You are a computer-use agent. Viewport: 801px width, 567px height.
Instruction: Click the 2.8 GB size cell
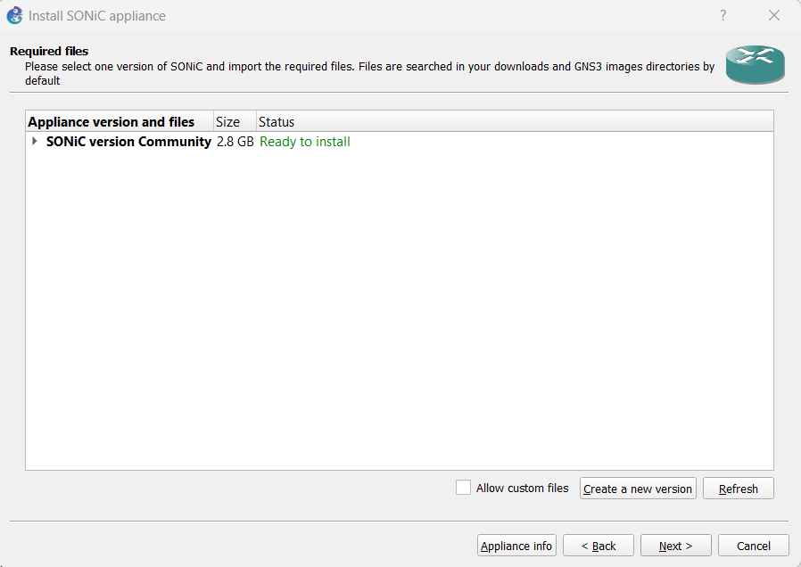[x=235, y=142]
